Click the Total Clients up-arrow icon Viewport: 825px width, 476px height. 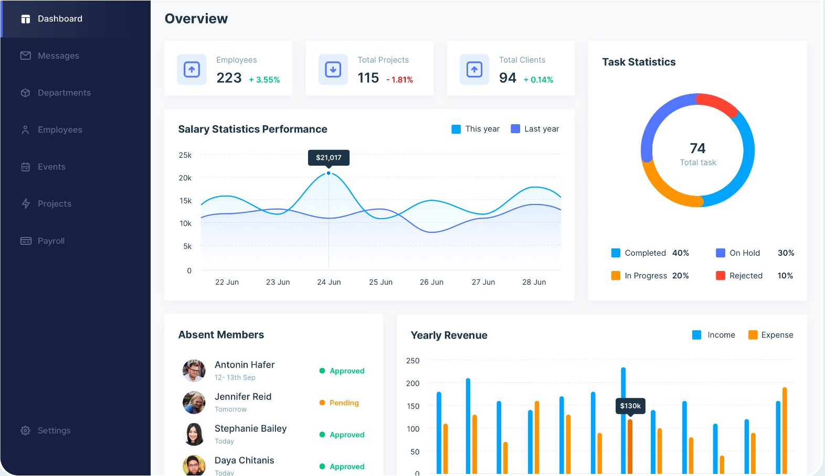pos(474,69)
